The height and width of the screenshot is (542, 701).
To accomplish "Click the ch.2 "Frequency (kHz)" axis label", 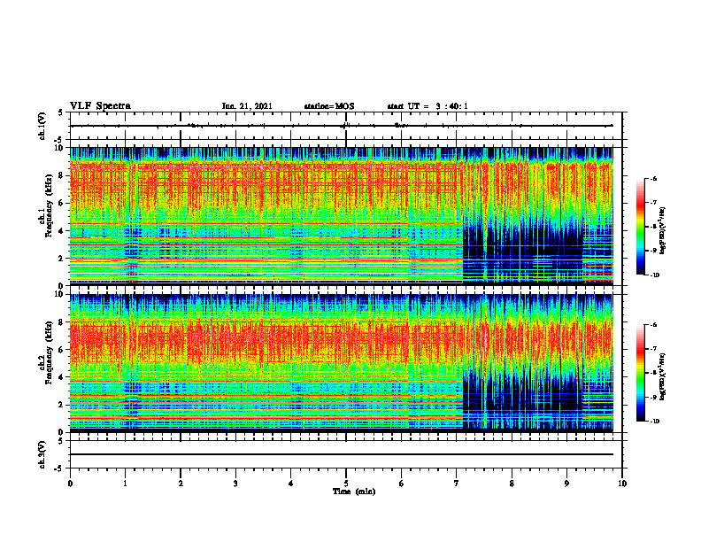I will [x=49, y=352].
